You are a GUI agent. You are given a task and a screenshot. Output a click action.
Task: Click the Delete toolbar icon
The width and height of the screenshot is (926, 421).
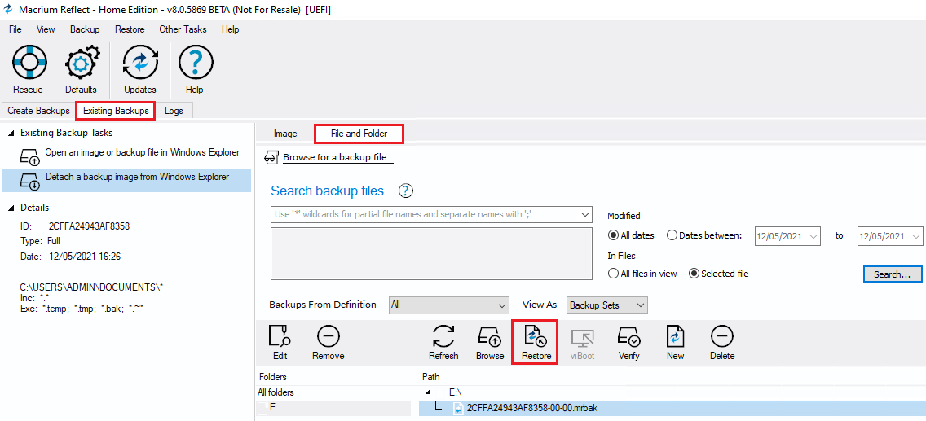(x=721, y=337)
